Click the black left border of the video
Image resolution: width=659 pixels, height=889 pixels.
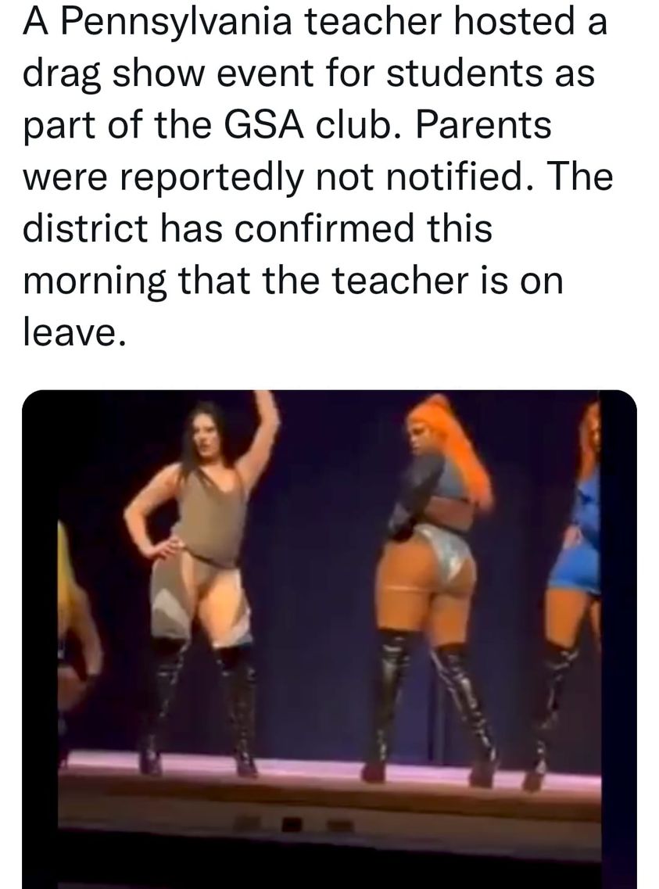pos(40,639)
